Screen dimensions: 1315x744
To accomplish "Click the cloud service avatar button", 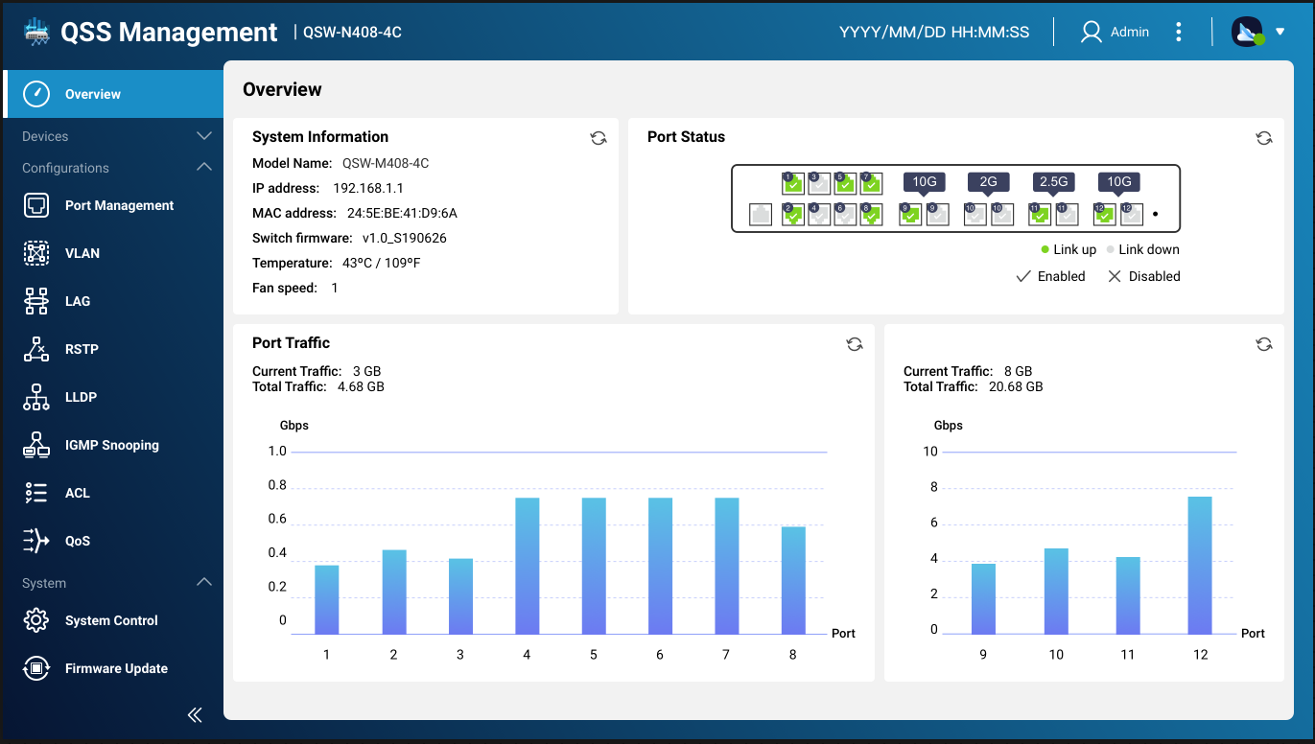I will (x=1248, y=32).
